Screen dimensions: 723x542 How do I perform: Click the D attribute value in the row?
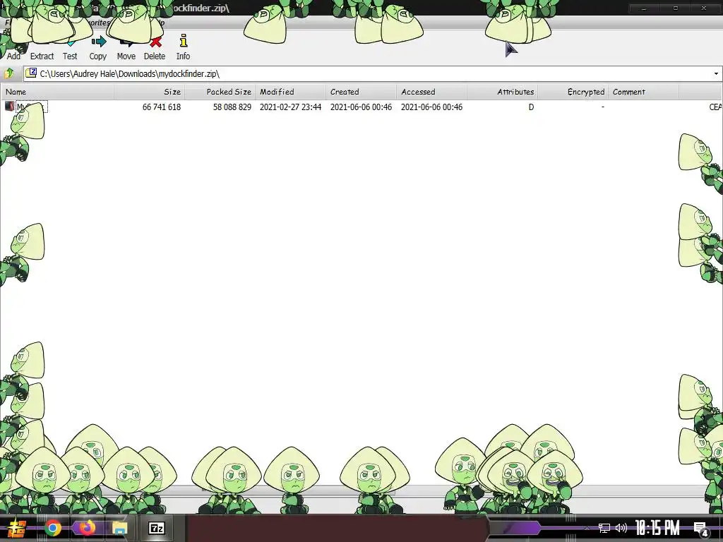pos(531,107)
